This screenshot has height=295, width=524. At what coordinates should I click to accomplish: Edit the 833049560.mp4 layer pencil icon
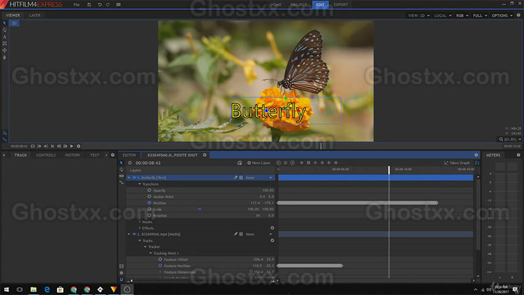pos(236,234)
